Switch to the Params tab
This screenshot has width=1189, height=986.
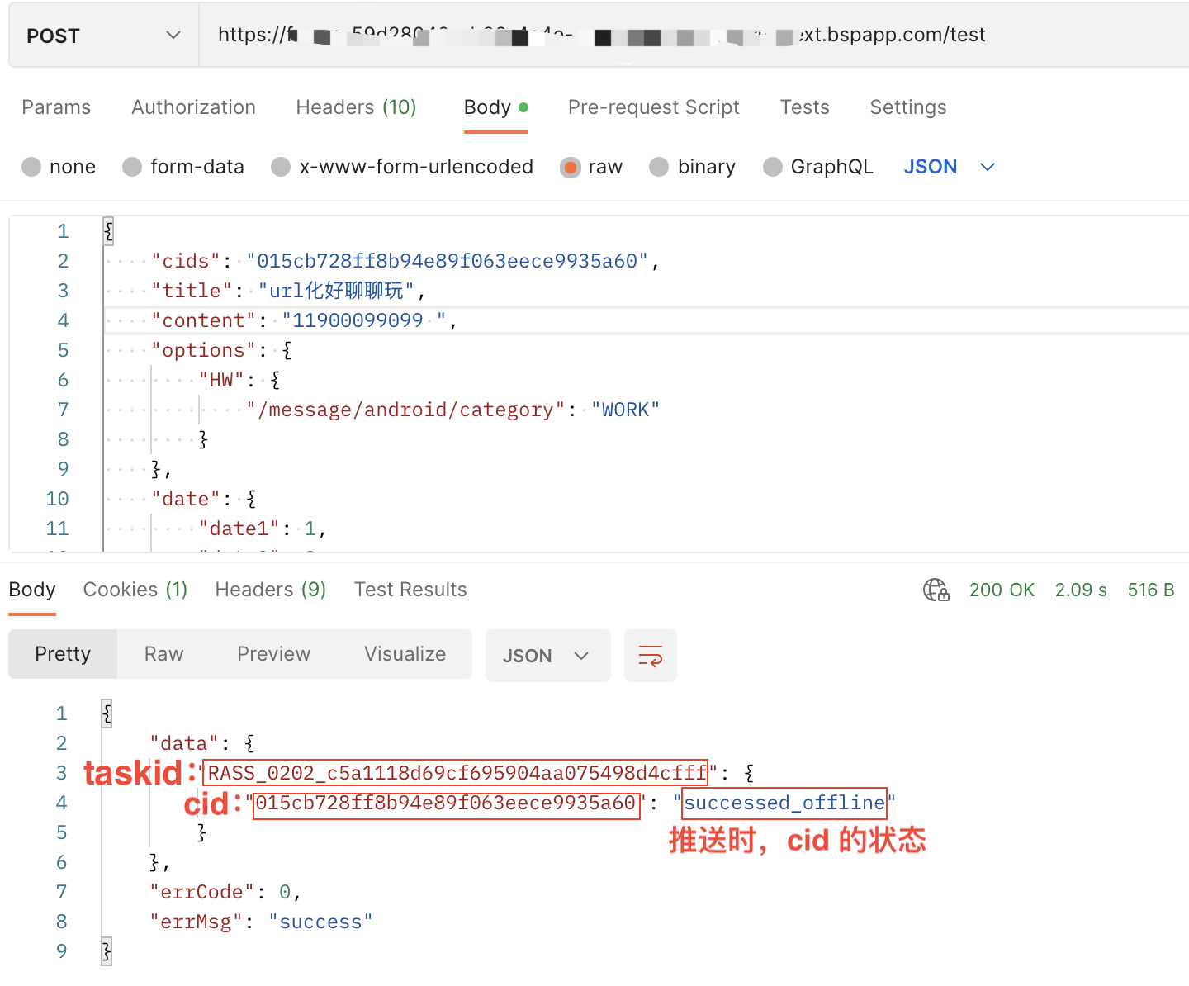(56, 107)
